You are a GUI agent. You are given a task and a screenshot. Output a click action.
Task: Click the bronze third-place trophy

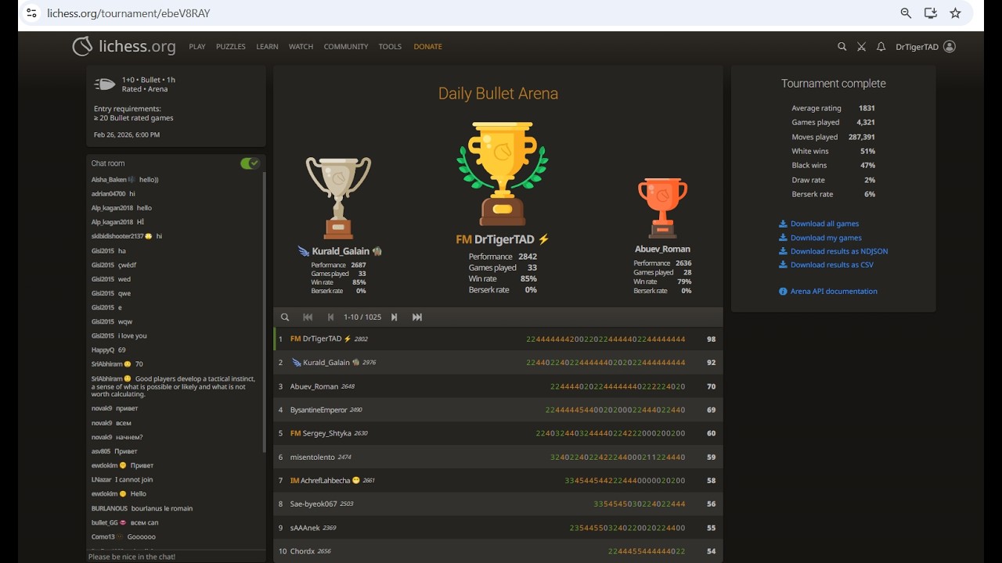(662, 208)
